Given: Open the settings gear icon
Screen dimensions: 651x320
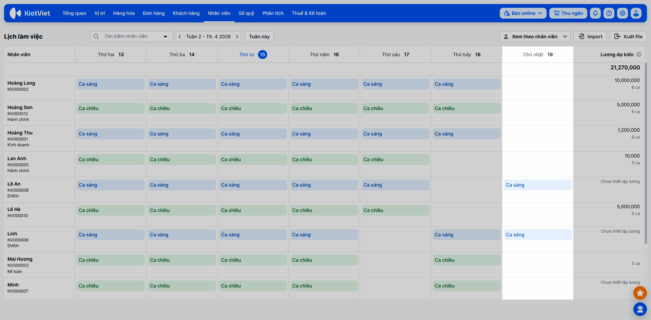Looking at the screenshot, I should click(x=623, y=13).
